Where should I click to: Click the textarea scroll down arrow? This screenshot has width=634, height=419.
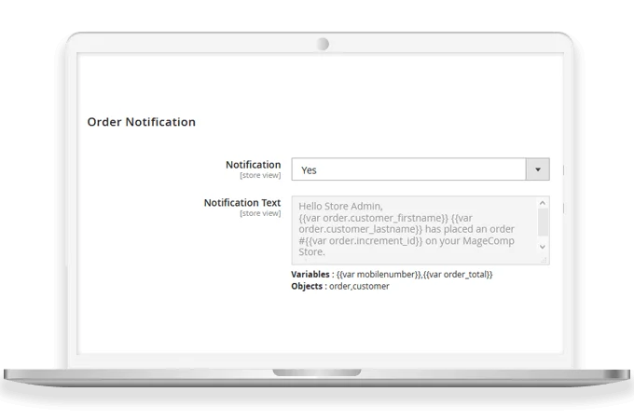coord(543,247)
